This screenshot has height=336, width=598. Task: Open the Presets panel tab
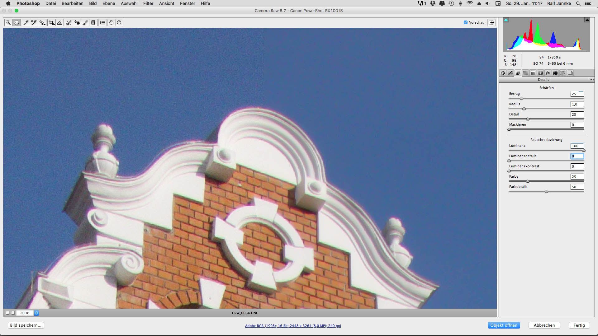[x=563, y=73]
